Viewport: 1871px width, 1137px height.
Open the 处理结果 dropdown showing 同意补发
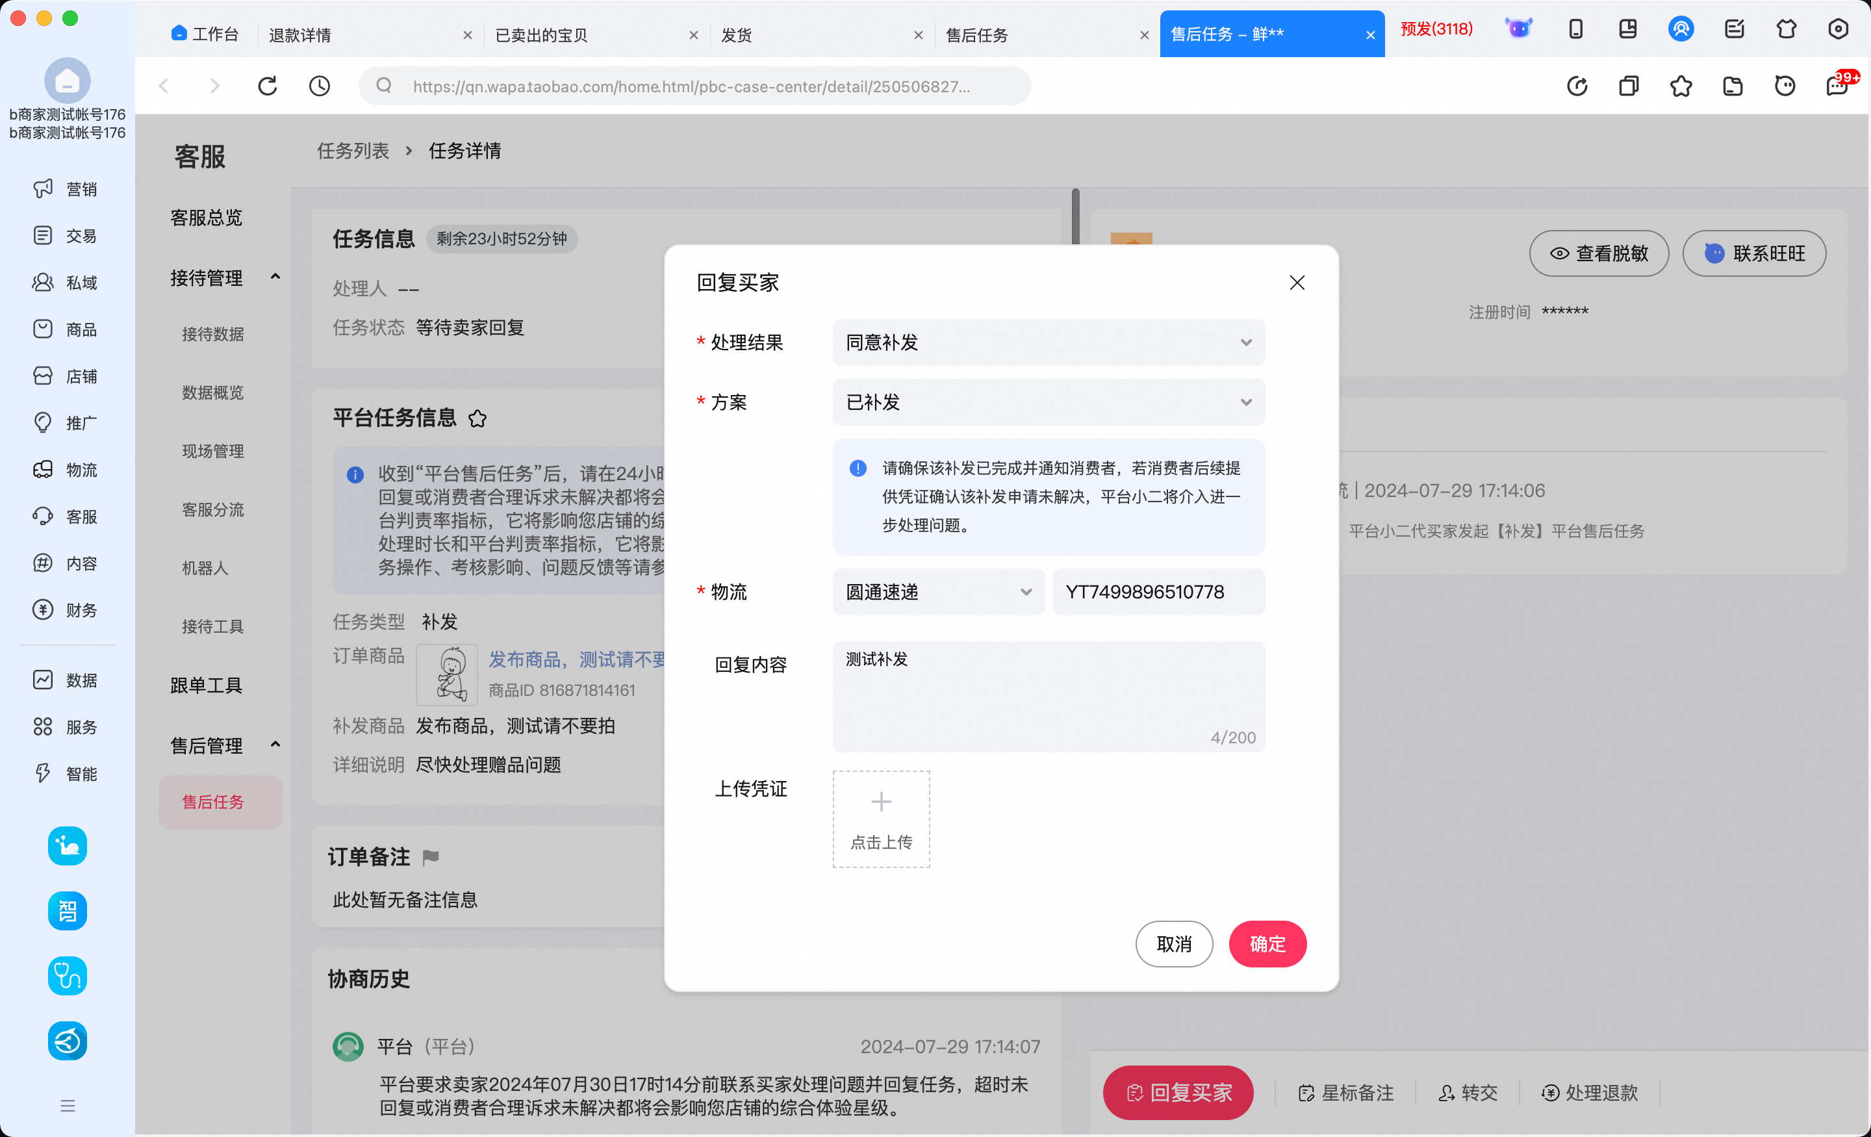click(x=1048, y=342)
